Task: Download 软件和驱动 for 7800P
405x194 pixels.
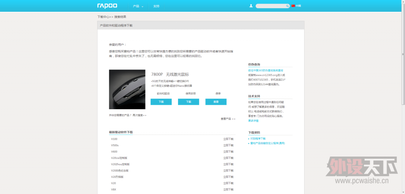Action: pyautogui.click(x=161, y=102)
